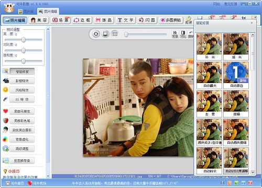Click the 打开 (open) folder icon
The image size is (262, 188).
(189, 20)
